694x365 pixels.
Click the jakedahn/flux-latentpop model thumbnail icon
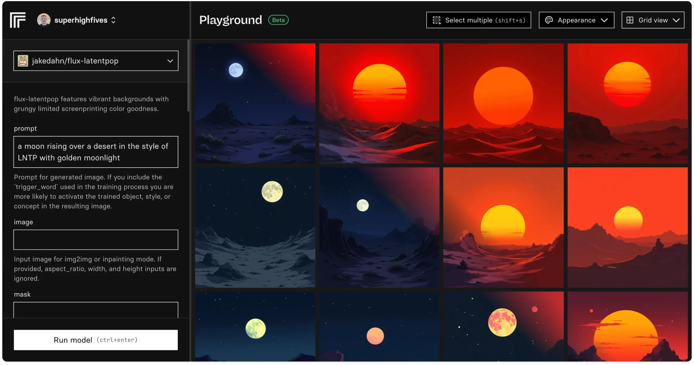23,61
